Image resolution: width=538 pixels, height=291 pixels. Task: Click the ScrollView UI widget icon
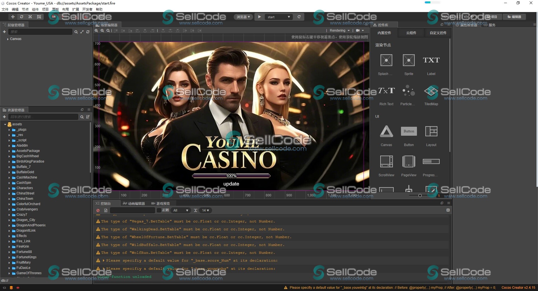tap(386, 162)
